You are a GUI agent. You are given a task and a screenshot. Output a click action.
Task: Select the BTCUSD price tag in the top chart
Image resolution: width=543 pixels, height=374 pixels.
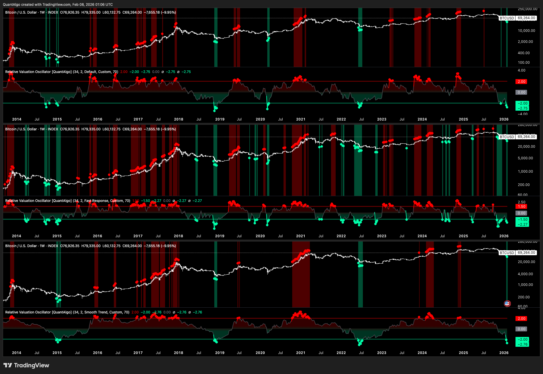click(x=507, y=18)
